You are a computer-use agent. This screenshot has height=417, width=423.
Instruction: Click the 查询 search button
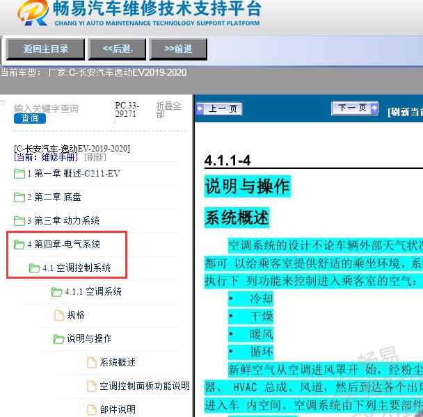click(30, 118)
